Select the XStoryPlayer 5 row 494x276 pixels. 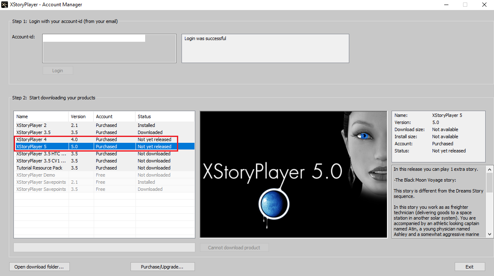pos(104,147)
